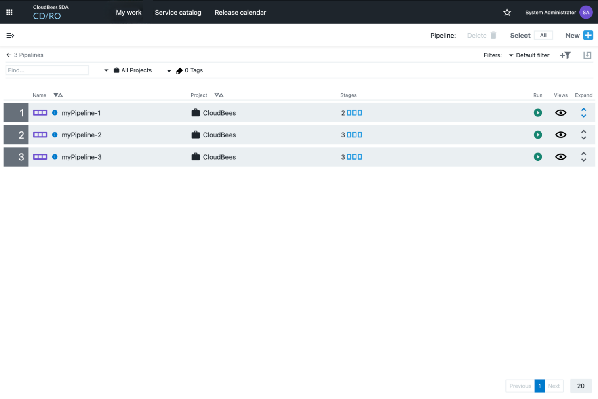This screenshot has width=598, height=399.
Task: Open the add filter funnel icon
Action: (x=565, y=55)
